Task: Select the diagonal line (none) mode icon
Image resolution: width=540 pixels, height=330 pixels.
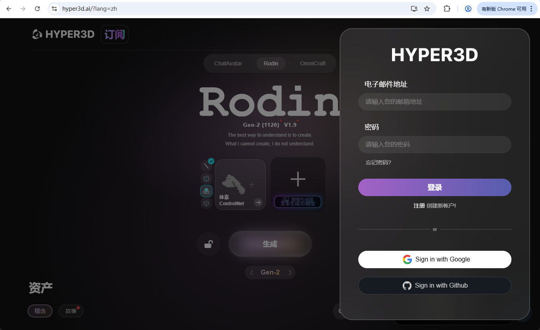Action: tap(206, 166)
